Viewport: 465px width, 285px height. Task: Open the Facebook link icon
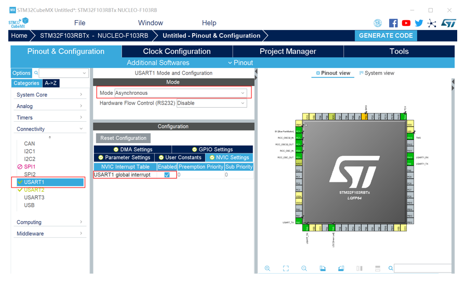pyautogui.click(x=393, y=23)
